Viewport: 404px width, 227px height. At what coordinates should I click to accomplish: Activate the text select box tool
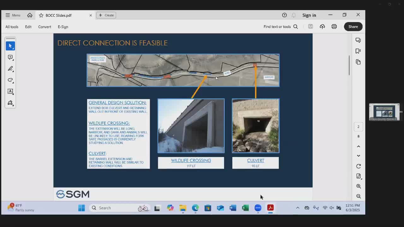10,91
